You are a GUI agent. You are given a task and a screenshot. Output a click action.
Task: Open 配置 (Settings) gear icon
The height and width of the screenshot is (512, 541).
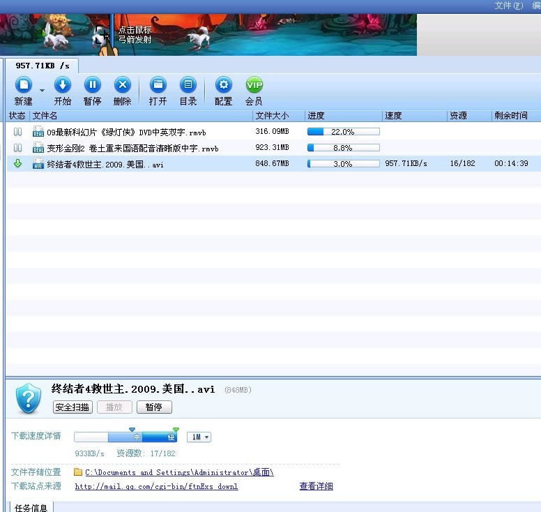pos(223,85)
